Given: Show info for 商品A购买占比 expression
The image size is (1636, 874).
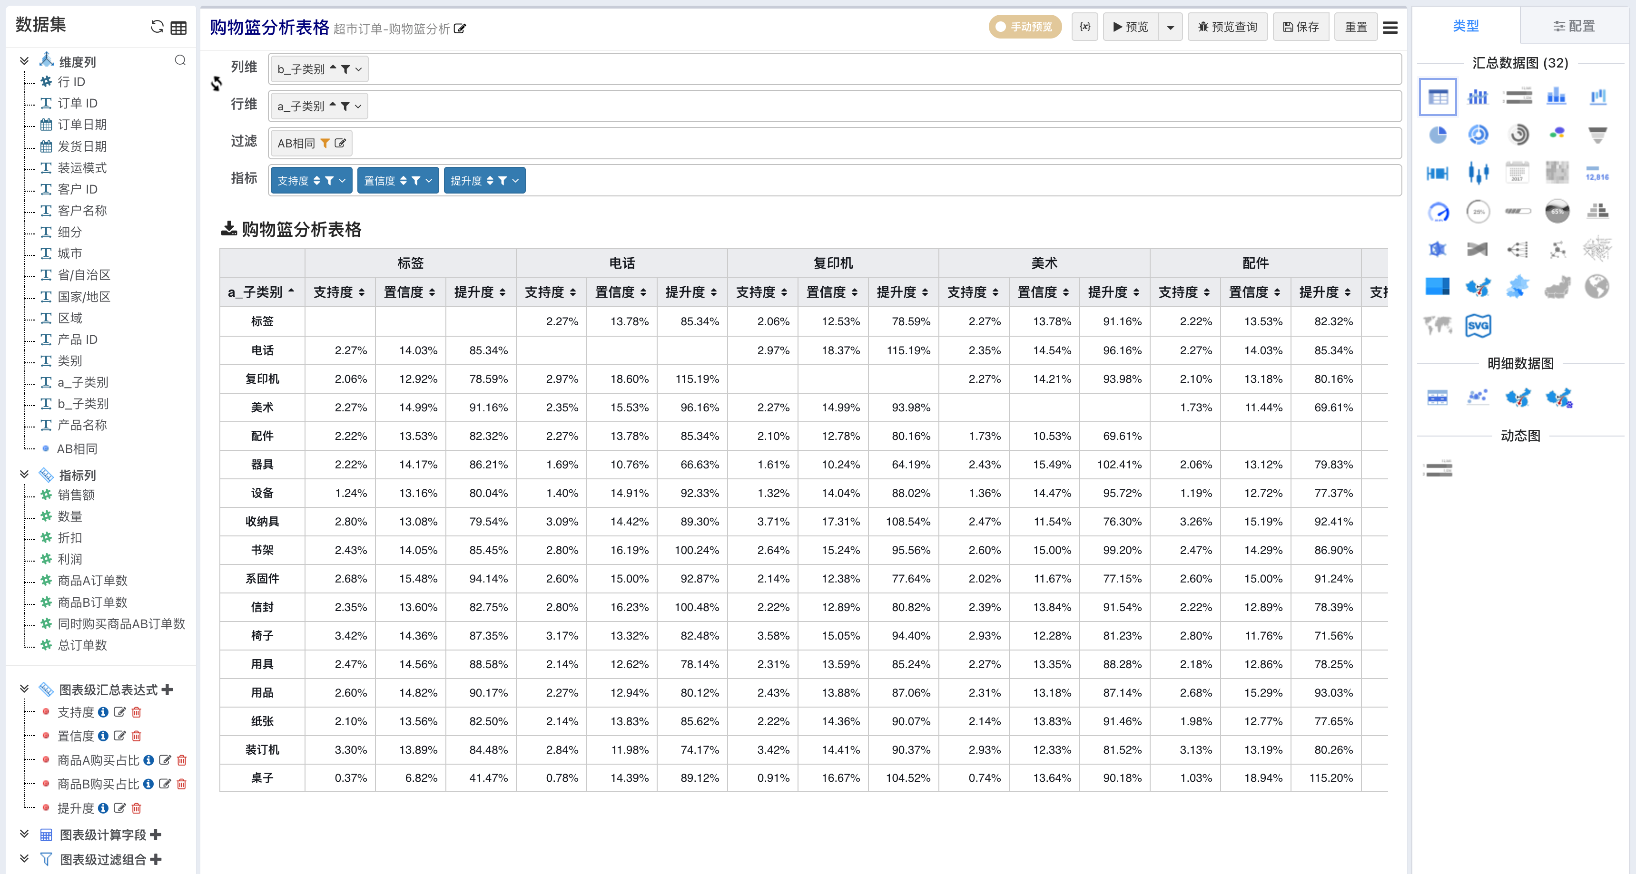Looking at the screenshot, I should pos(148,760).
